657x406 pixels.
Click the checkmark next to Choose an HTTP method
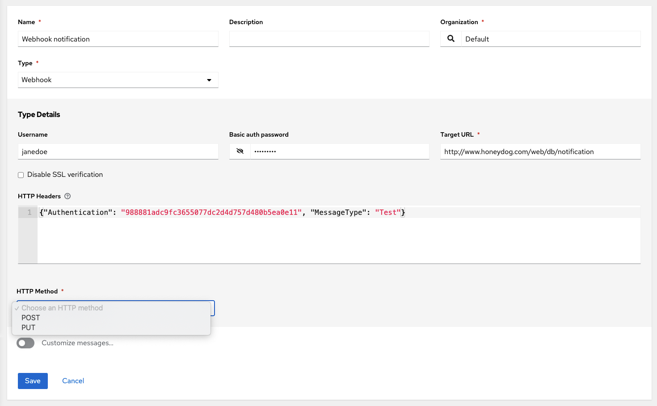click(17, 308)
